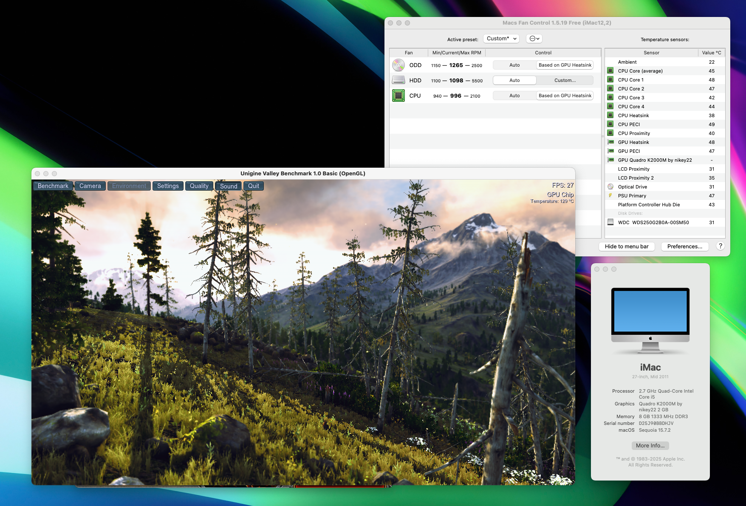Screen dimensions: 746x506
Task: Select CPU fan 'Based on GPU Heatsink' control
Action: tap(565, 96)
